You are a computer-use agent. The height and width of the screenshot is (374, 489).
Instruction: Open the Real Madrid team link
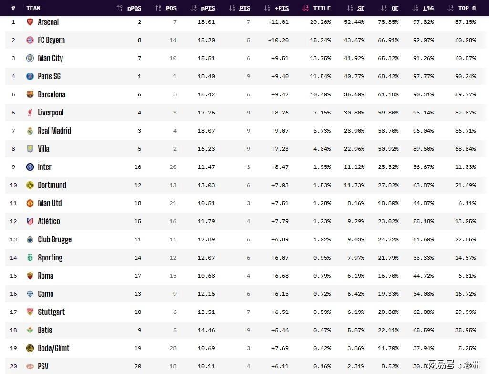(54, 131)
